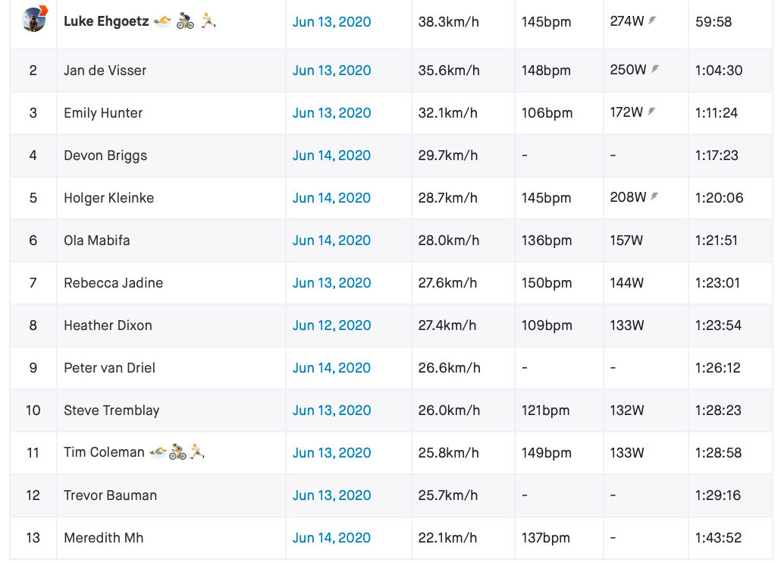Open Luke Ehgoetz's athlete profile

click(106, 21)
